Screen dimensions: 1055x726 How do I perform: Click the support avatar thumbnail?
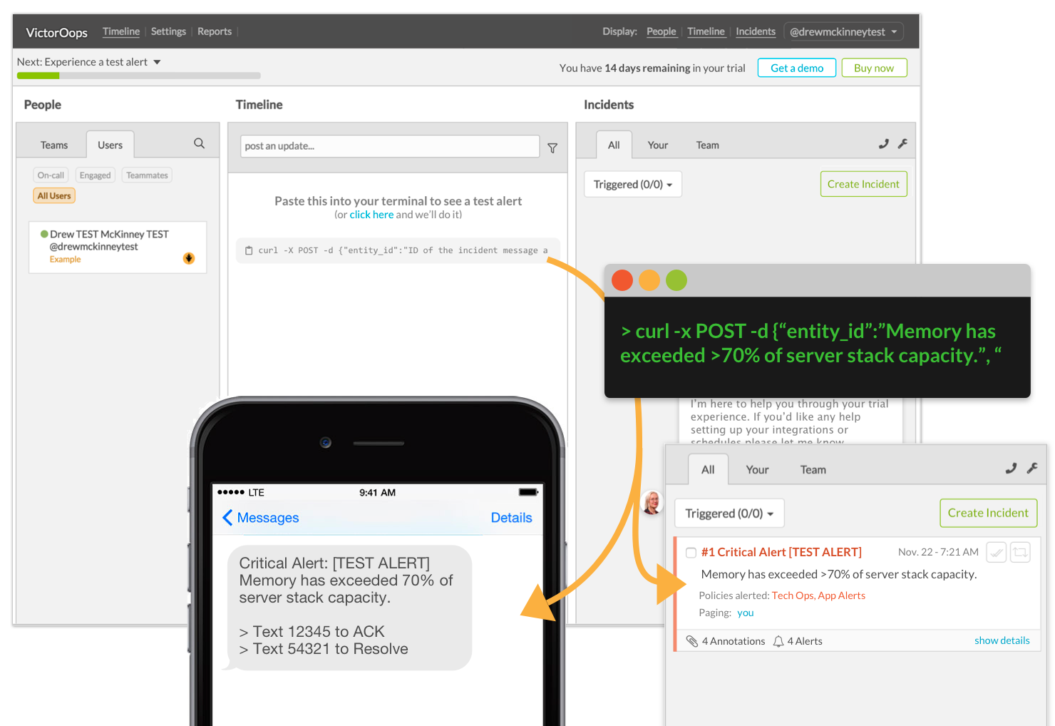652,503
